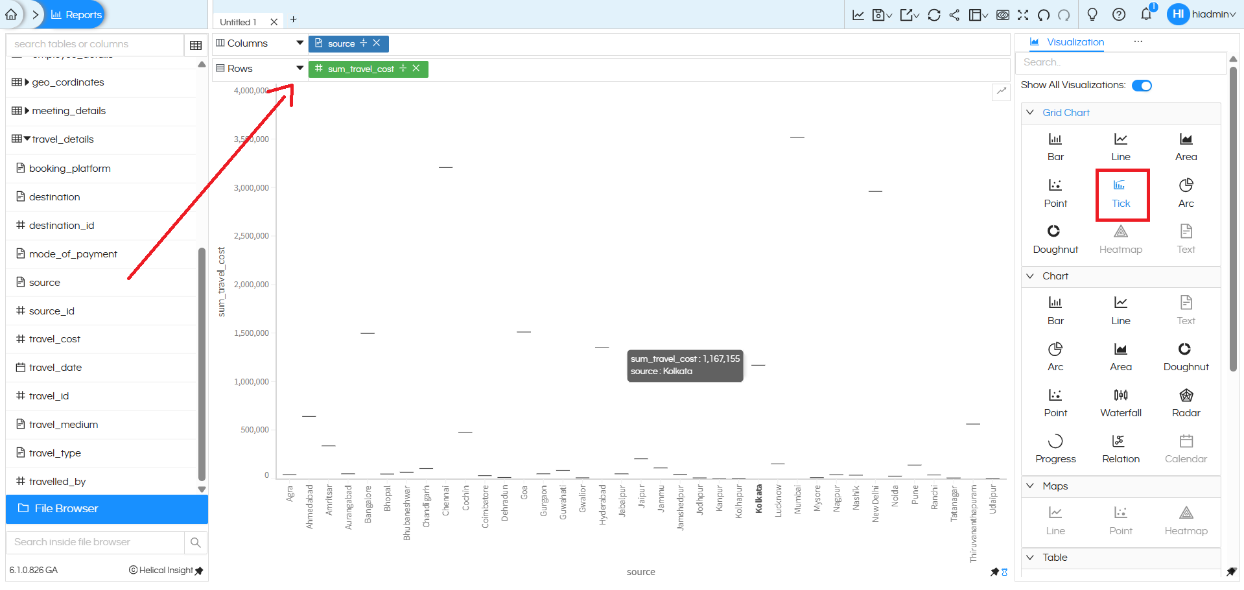Toggle Show All Visualizations switch
Viewport: 1244px width, 590px height.
pyautogui.click(x=1142, y=86)
